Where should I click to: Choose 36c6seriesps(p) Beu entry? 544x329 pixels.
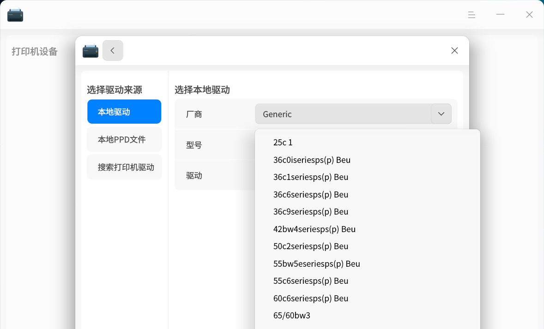click(368, 194)
